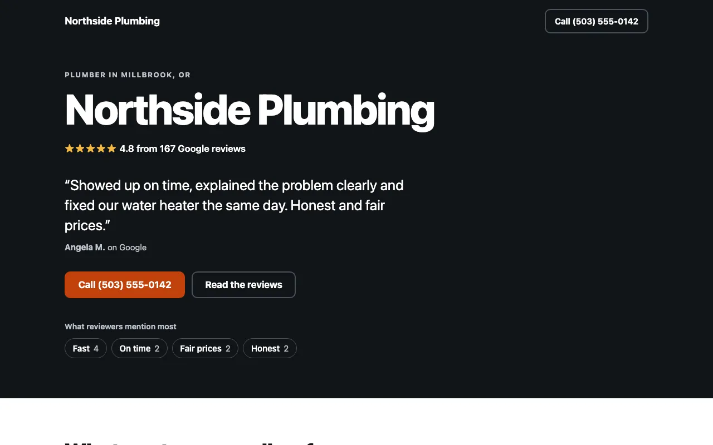Click the fourth gold rating star

(101, 149)
